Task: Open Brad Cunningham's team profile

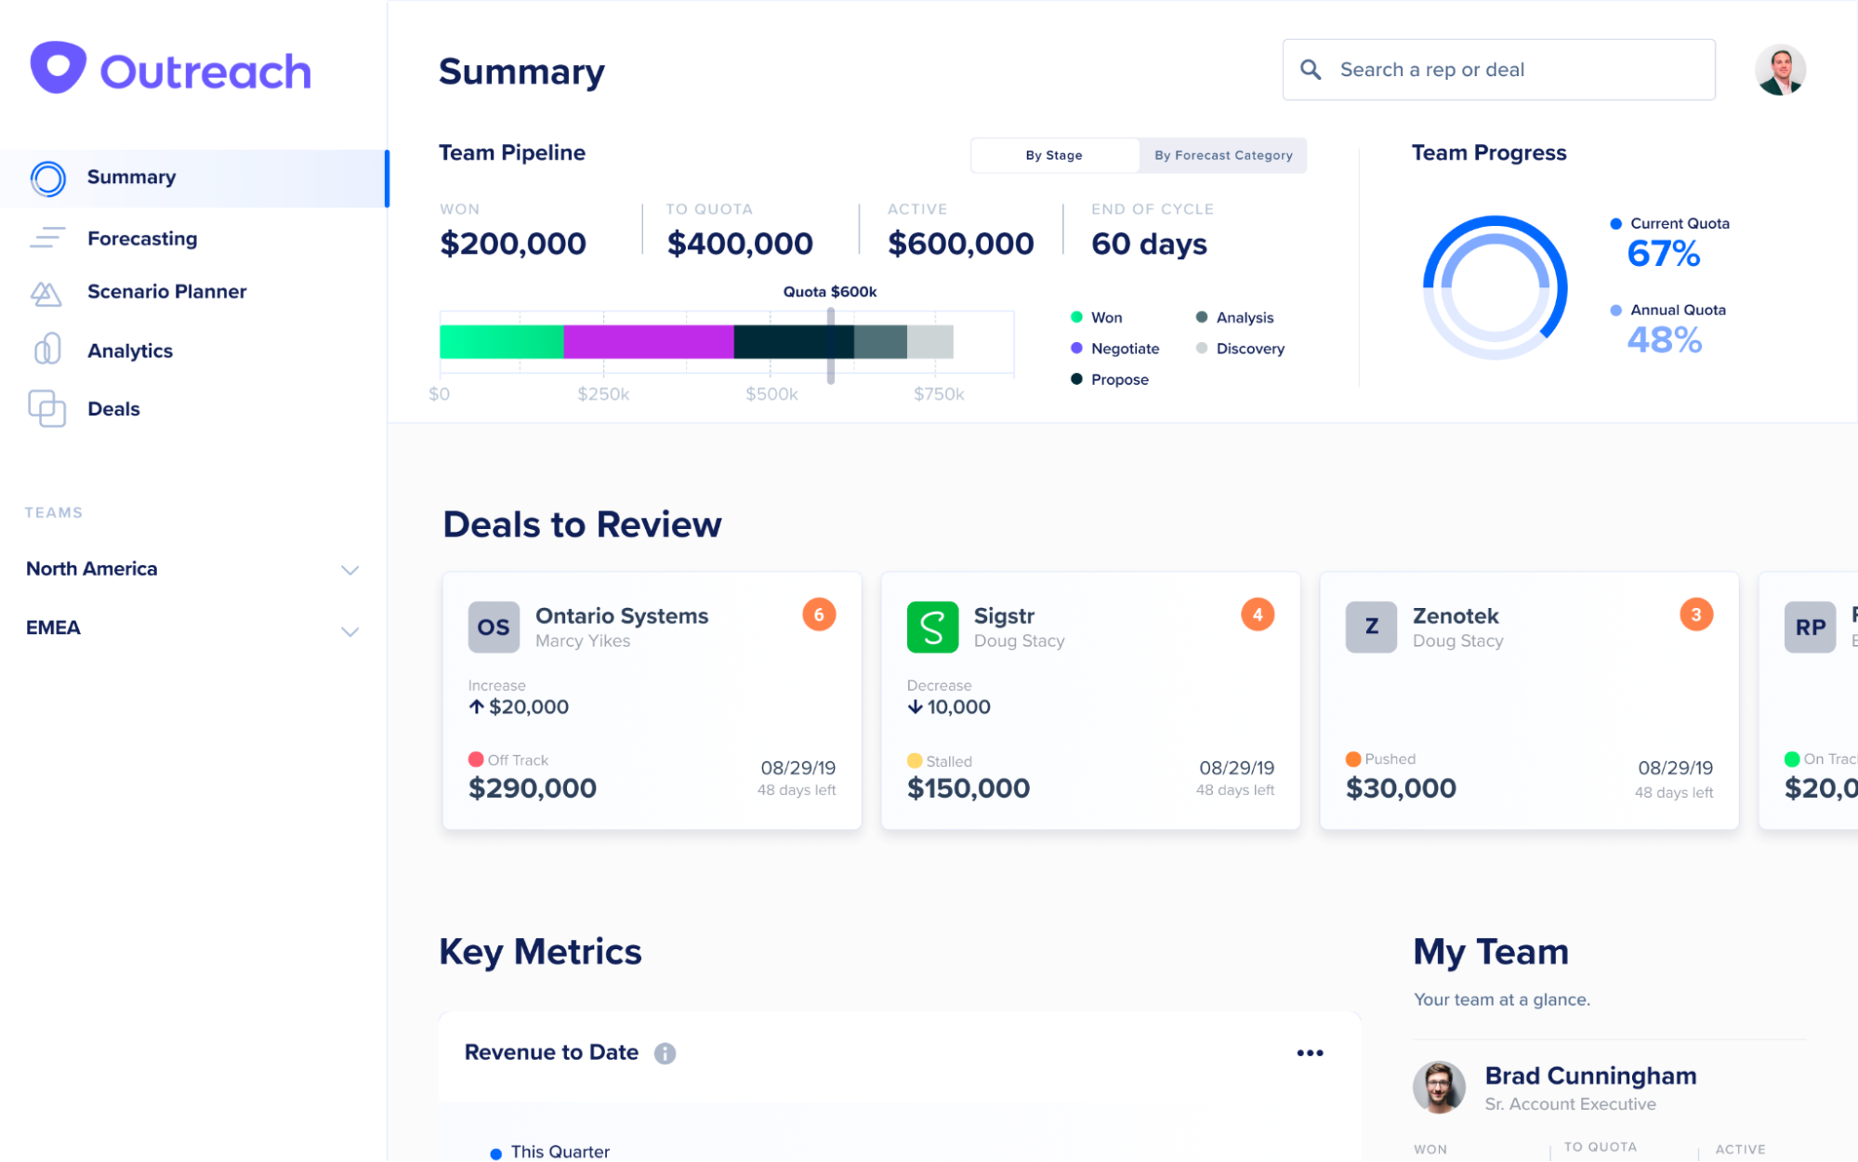Action: (1589, 1076)
